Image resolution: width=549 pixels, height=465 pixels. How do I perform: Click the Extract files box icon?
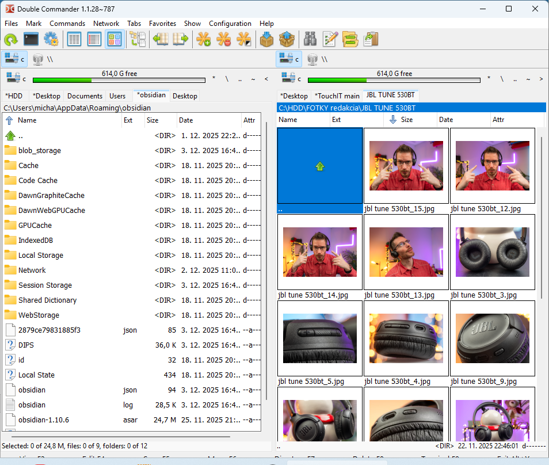(x=287, y=39)
